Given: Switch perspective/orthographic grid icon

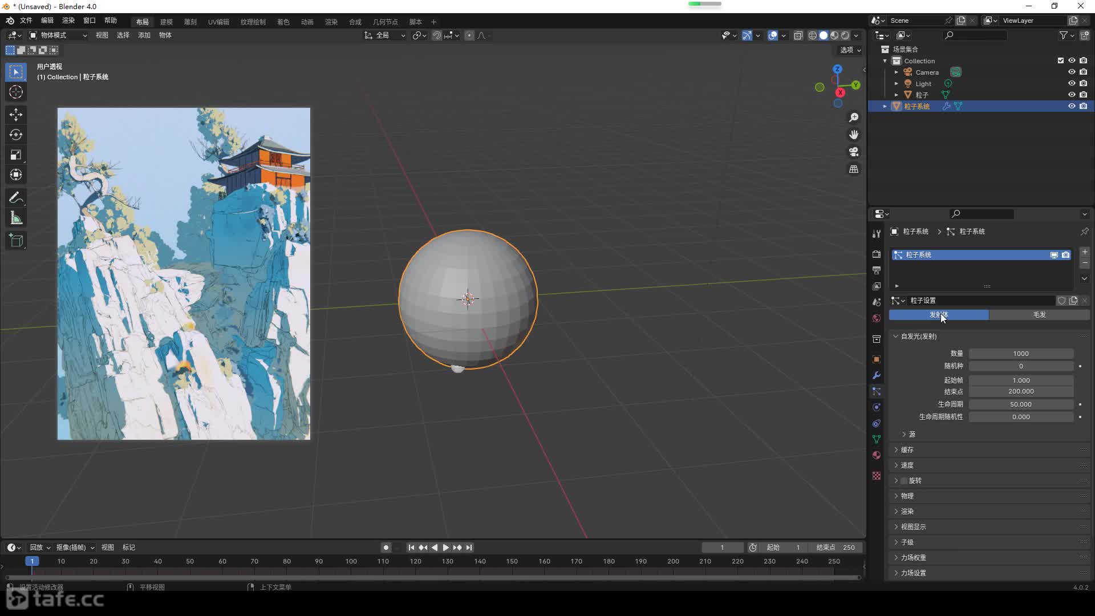Looking at the screenshot, I should 854,169.
